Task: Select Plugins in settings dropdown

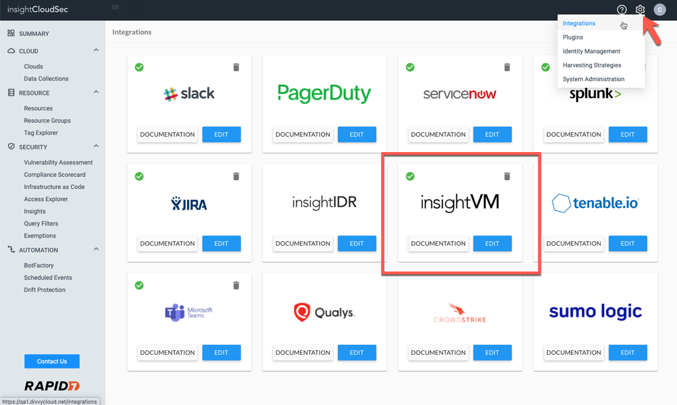Action: coord(601,37)
